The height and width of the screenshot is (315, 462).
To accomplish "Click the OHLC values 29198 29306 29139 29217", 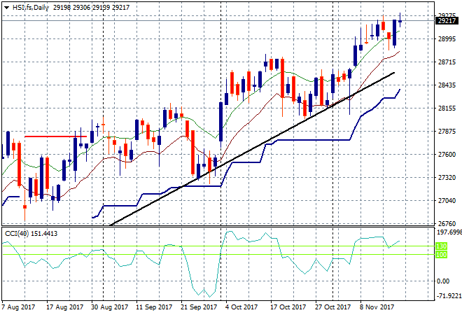I will (x=91, y=8).
